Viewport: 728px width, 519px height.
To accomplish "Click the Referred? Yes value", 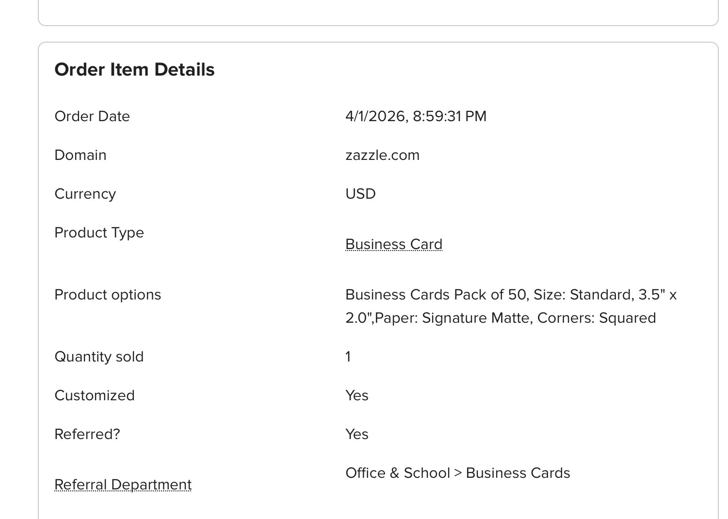I will [356, 434].
